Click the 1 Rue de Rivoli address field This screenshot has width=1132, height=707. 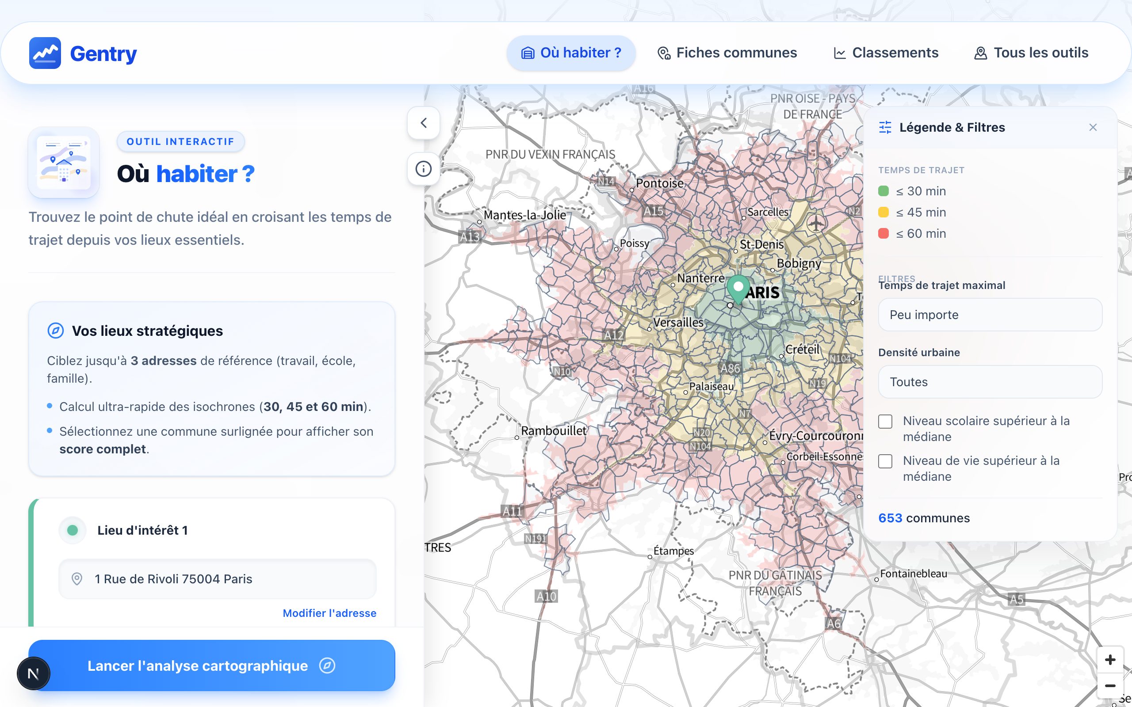click(217, 579)
